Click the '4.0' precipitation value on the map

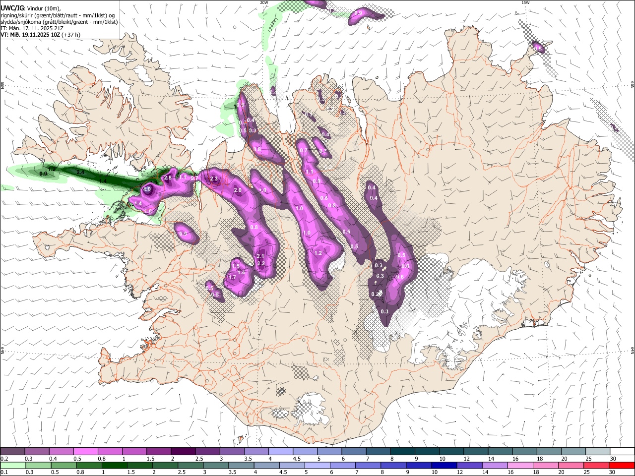(x=147, y=189)
